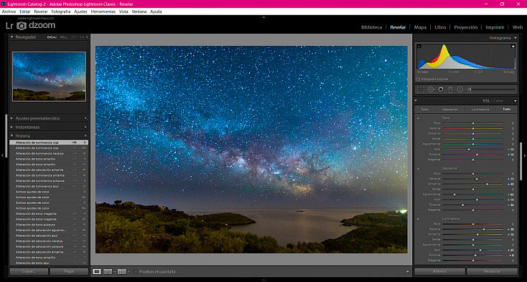Image resolution: width=527 pixels, height=282 pixels.
Task: Select the Luminancia tab in HSL panel
Action: pos(480,110)
